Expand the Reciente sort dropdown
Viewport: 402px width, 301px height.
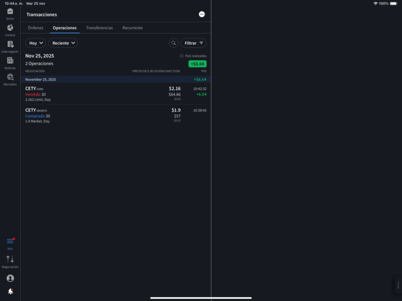pos(63,43)
